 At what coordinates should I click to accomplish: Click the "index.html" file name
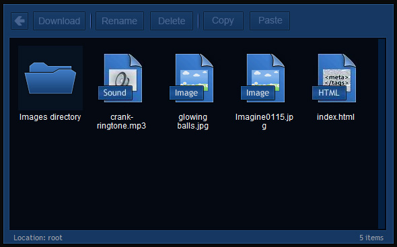coord(336,117)
